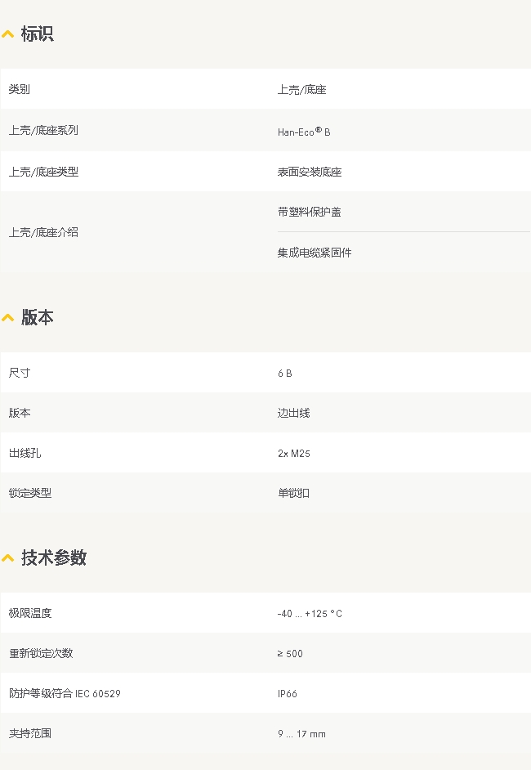Select the value 边出线

293,413
